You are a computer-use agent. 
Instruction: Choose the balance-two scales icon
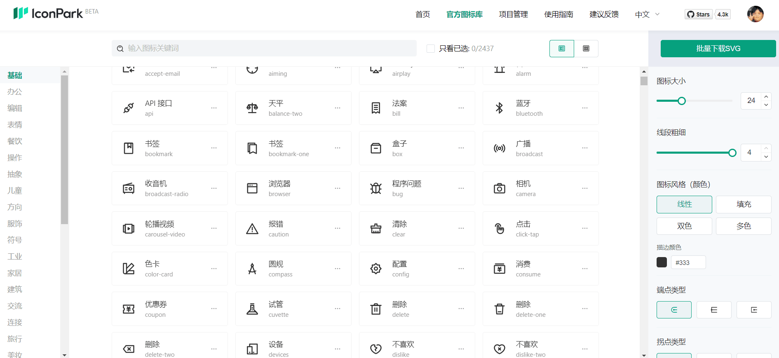pos(252,108)
